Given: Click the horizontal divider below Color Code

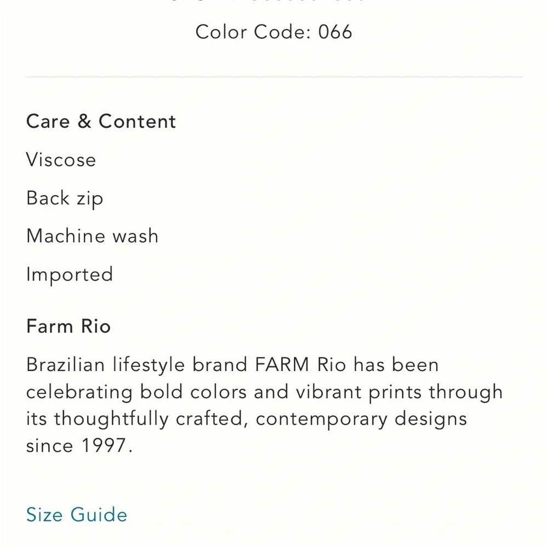Looking at the screenshot, I should coord(274,77).
